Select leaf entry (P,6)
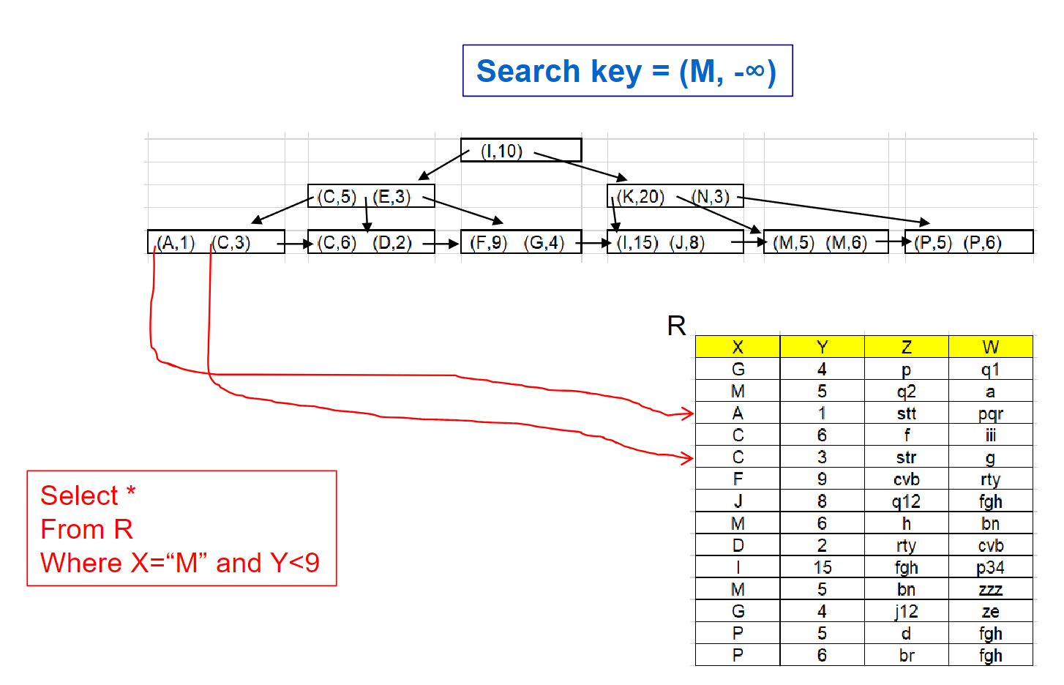 click(982, 243)
